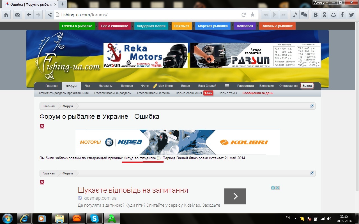The image size is (359, 224).
Task: Open the Twitter bird icon
Action: (x=351, y=15)
